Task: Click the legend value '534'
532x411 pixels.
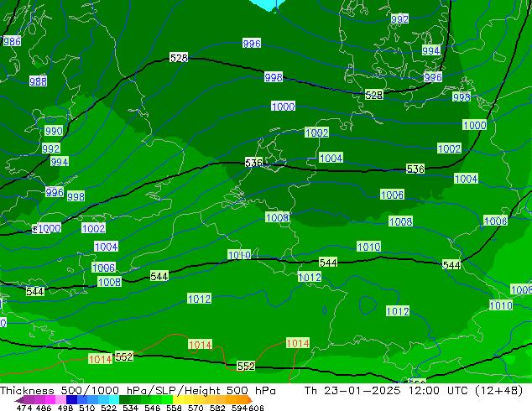Action: [131, 408]
